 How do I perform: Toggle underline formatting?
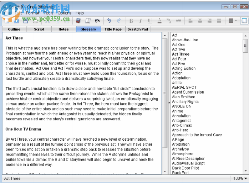click(x=150, y=21)
